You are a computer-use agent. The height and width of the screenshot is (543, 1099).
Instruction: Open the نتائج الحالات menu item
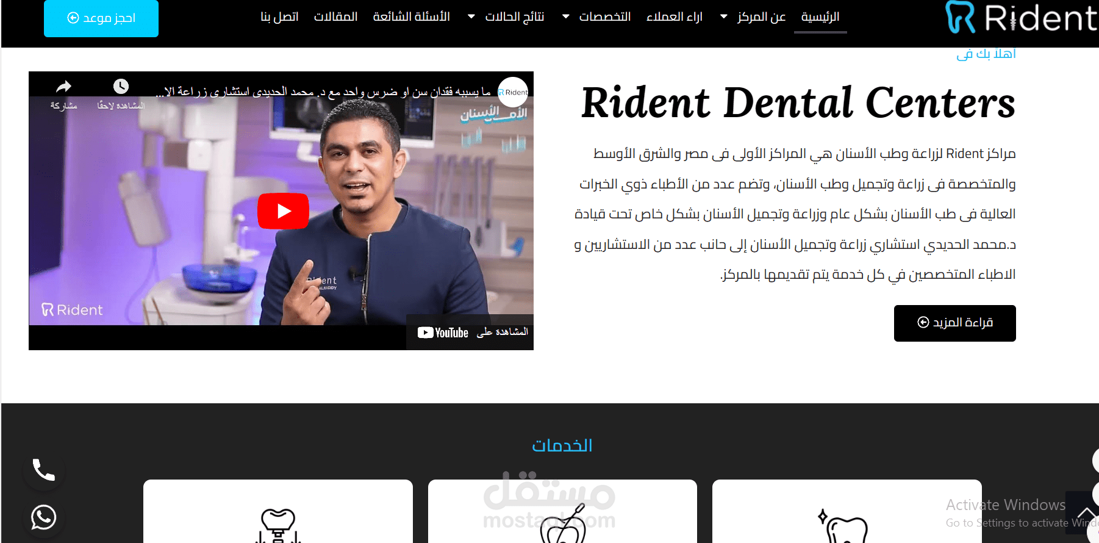[x=515, y=16]
